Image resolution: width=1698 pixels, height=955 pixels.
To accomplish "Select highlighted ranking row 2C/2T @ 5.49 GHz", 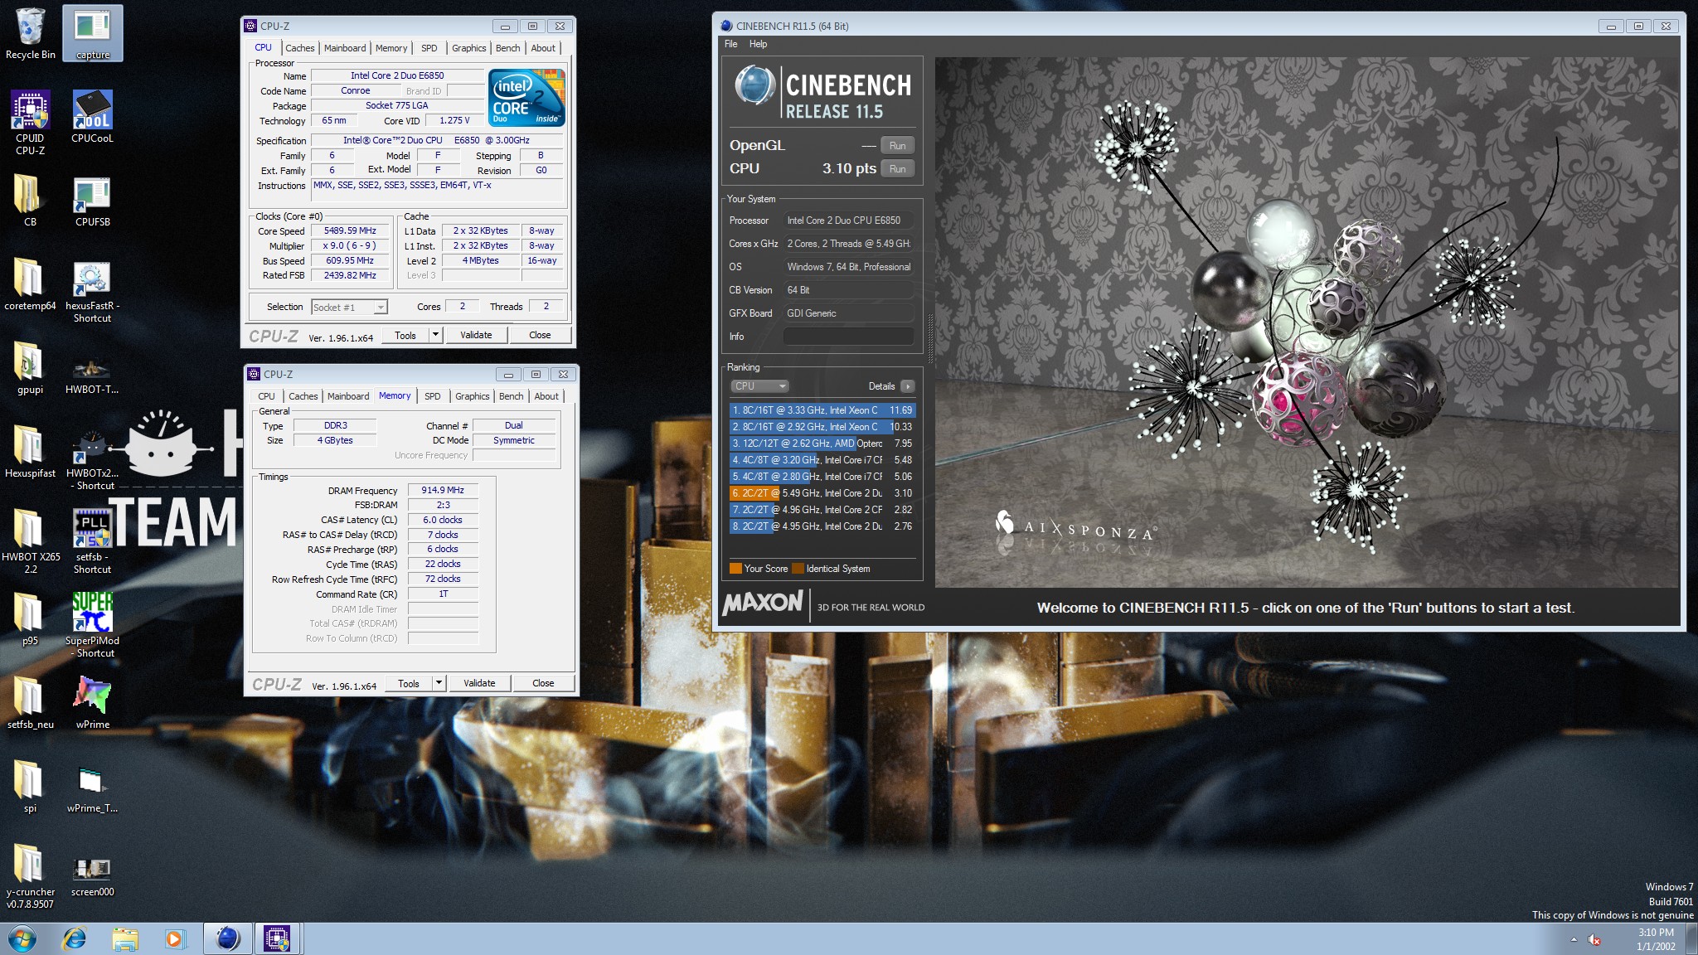I will pyautogui.click(x=822, y=493).
